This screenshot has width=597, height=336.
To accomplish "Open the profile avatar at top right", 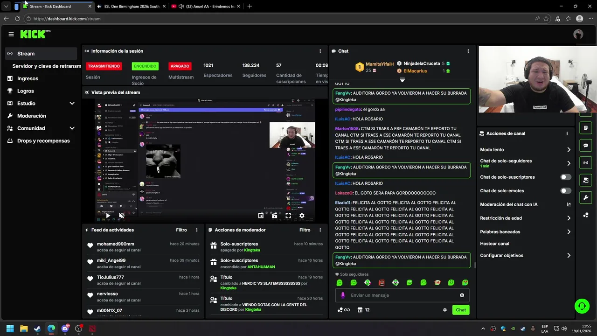I will [x=578, y=34].
